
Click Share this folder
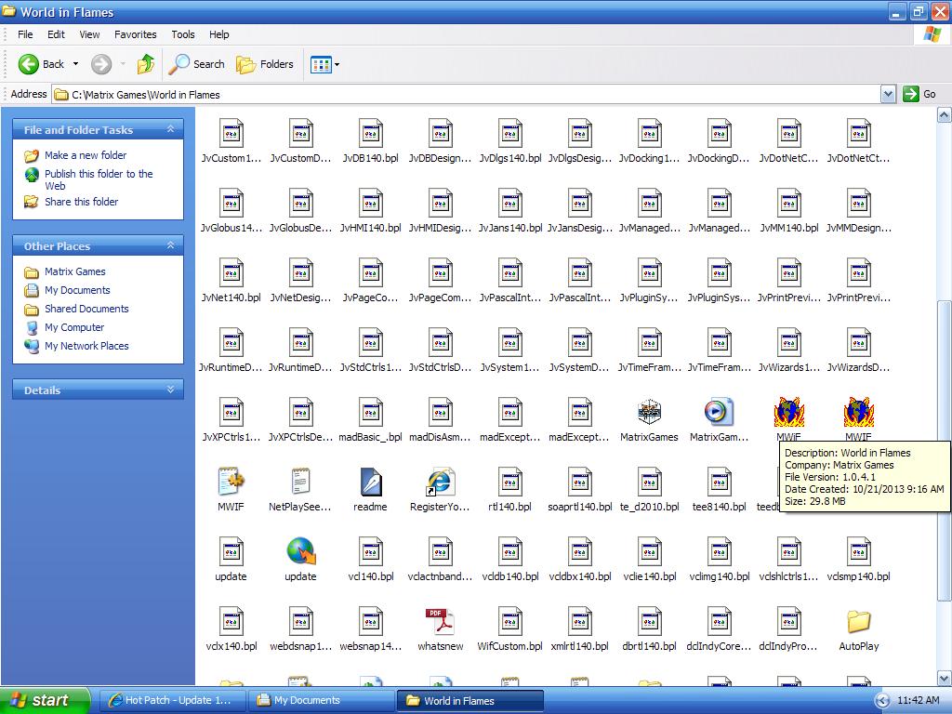coord(82,202)
